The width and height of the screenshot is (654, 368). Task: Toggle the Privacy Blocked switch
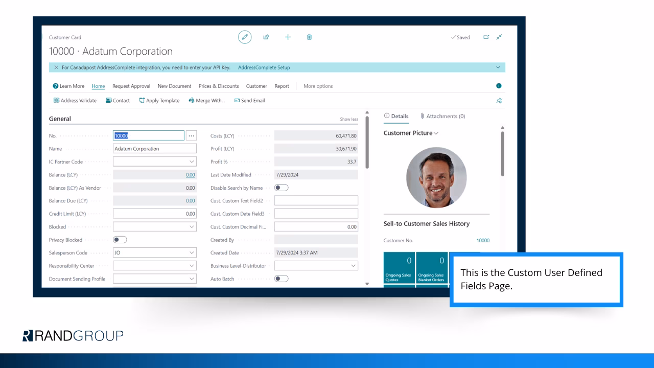[x=120, y=240]
